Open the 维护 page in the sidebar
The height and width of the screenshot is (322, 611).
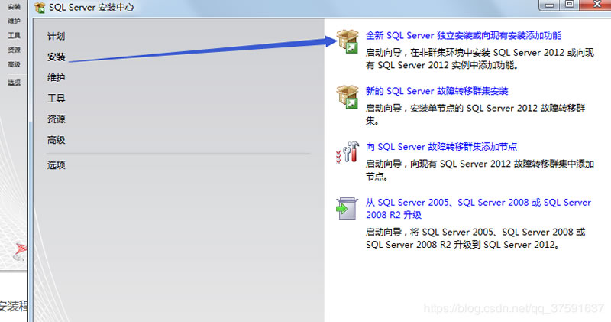pyautogui.click(x=56, y=78)
